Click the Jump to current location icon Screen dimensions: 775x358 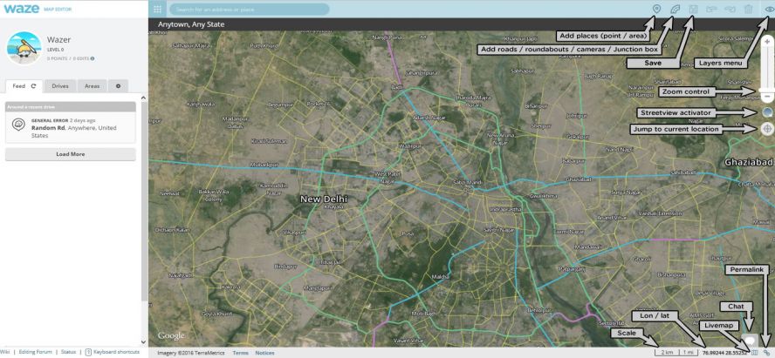click(766, 129)
